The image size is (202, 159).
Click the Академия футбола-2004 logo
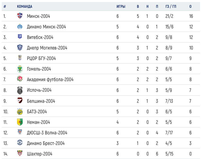click(20, 79)
